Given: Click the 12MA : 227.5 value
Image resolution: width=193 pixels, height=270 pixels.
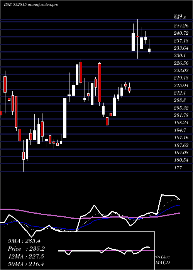Looking at the screenshot, I should point(26,256).
